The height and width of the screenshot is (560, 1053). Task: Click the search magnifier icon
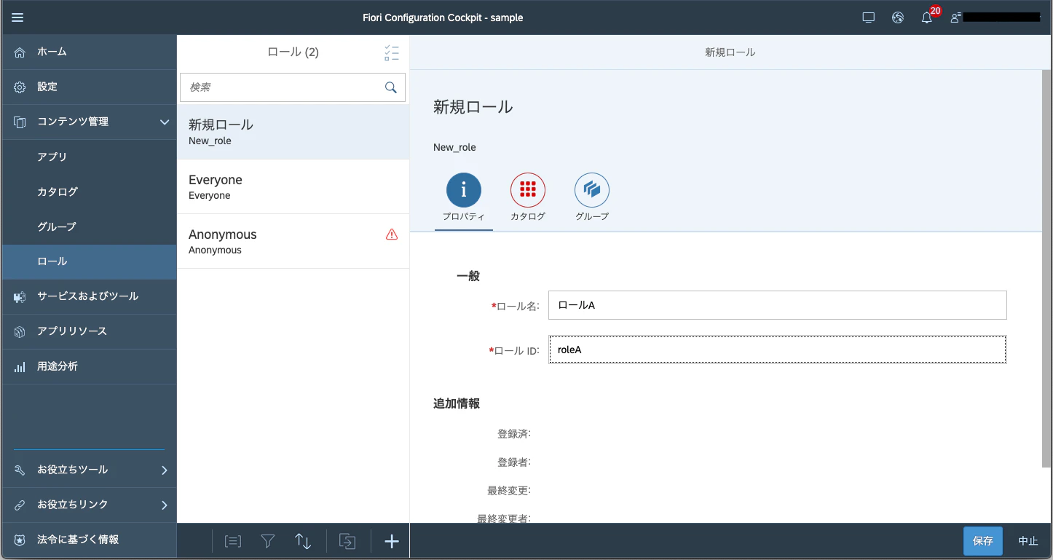tap(391, 87)
